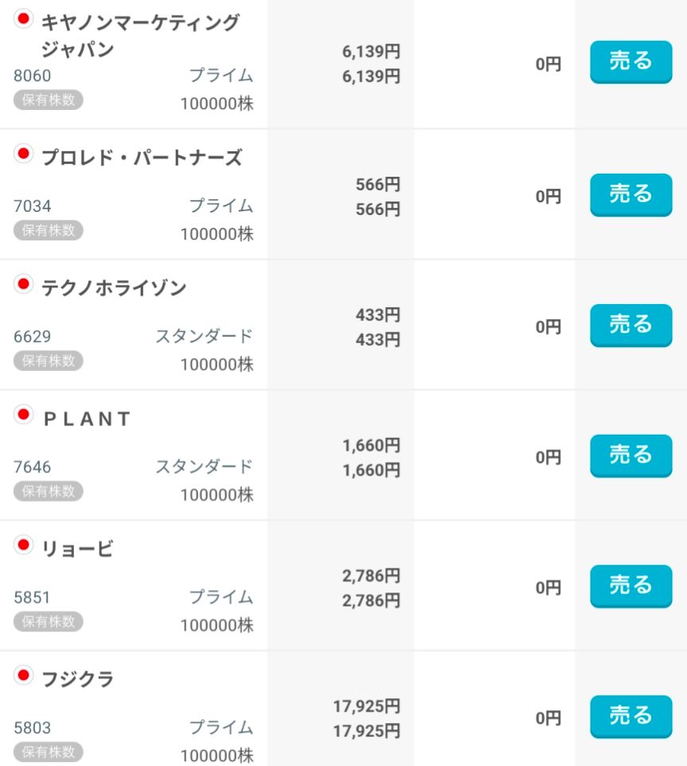The height and width of the screenshot is (766, 687).
Task: Click the Japan flag icon beside PLANT
Action: 24,414
